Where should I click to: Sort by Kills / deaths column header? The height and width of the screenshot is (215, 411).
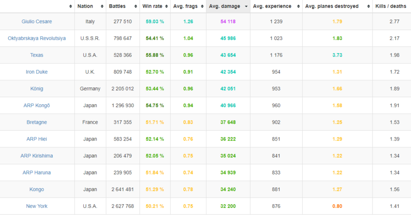[391, 6]
